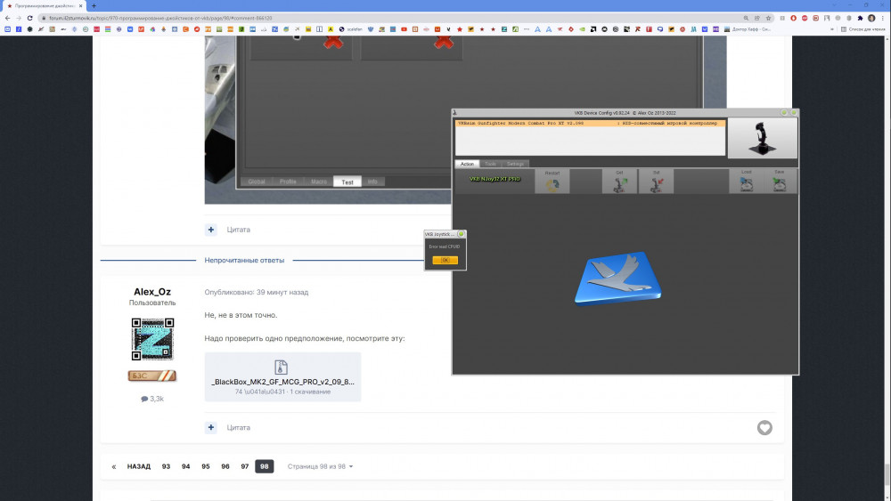Open the Доктор Кафф bookmark
The image size is (891, 501).
pos(748,29)
